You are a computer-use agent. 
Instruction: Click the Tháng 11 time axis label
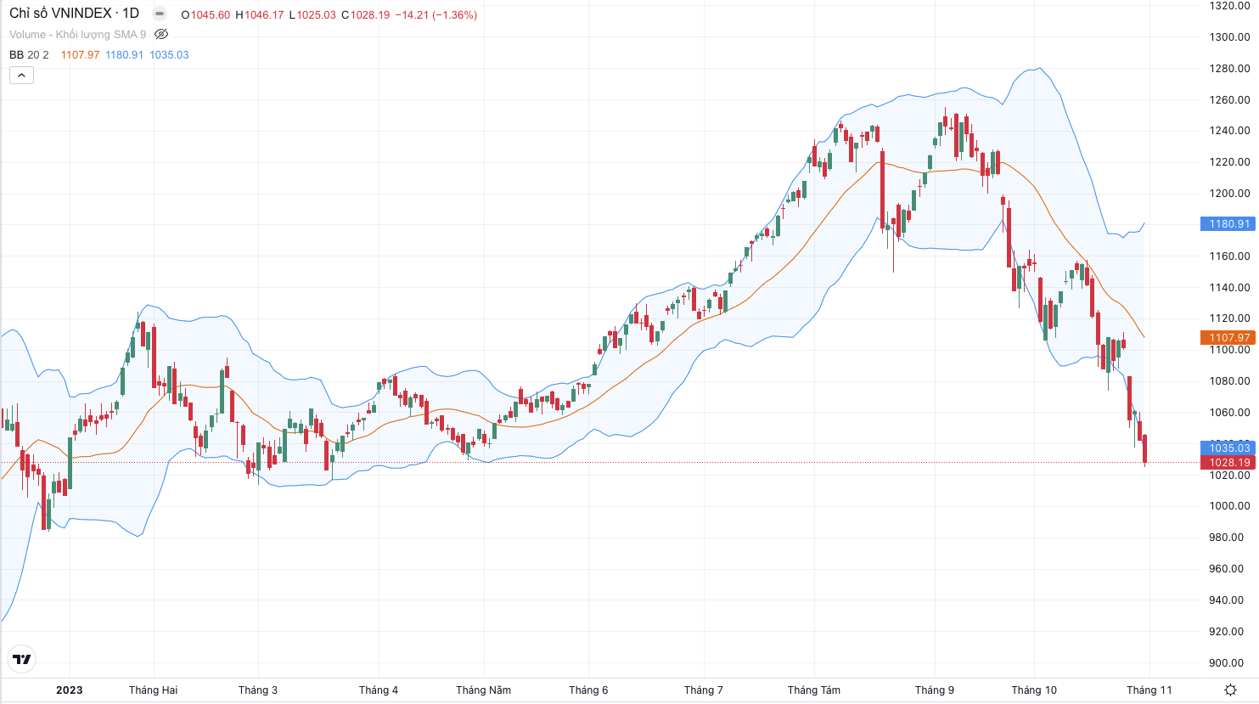point(1149,690)
